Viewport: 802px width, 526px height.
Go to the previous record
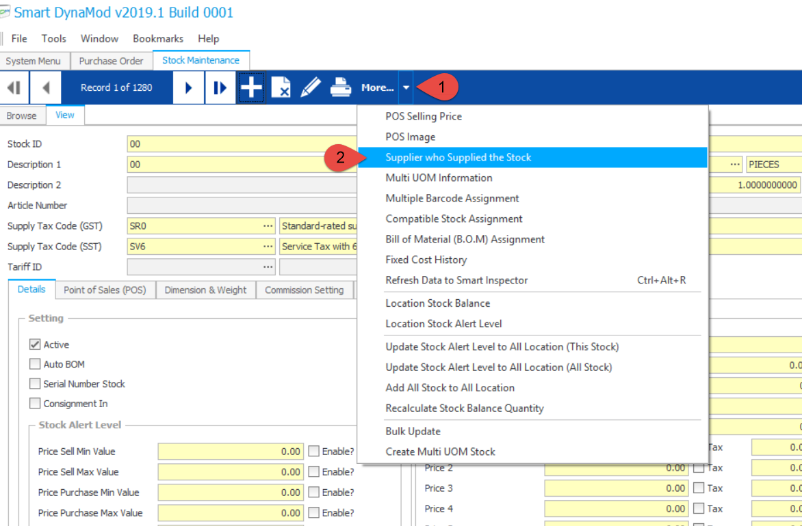46,88
